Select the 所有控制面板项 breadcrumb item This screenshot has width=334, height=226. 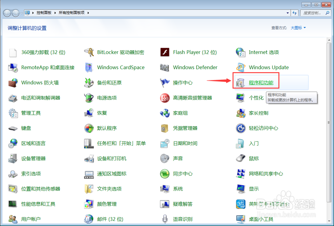click(x=71, y=13)
